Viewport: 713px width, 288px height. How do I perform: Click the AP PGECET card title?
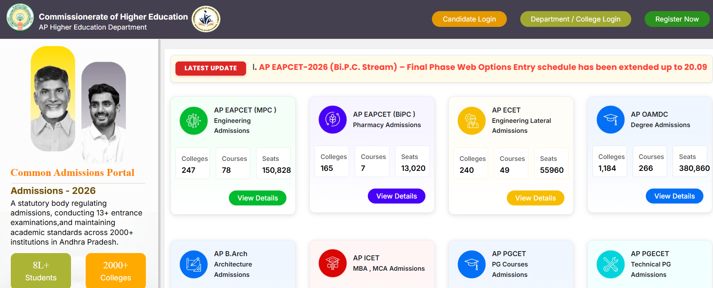click(x=650, y=254)
